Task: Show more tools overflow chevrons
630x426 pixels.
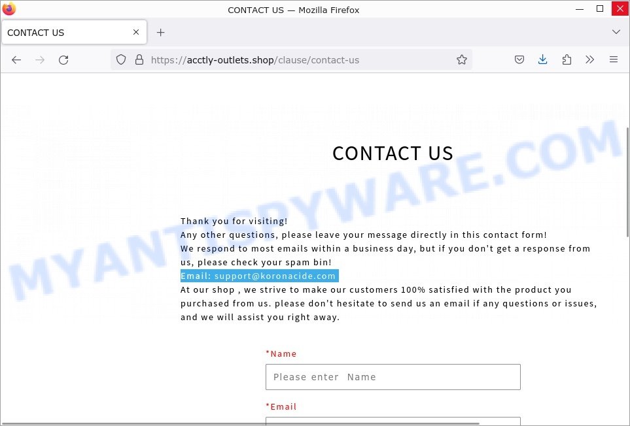Action: pos(590,59)
